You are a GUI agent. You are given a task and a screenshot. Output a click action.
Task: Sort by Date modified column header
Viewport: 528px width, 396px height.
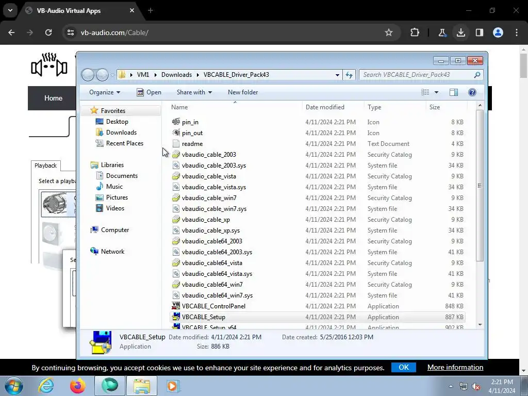click(x=333, y=107)
